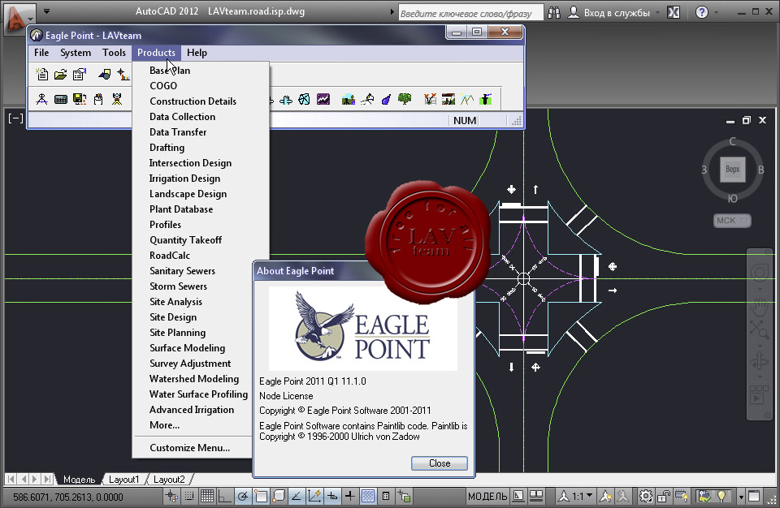The width and height of the screenshot is (780, 508).
Task: Expand the status bar application menu arrow
Action: pos(741,497)
